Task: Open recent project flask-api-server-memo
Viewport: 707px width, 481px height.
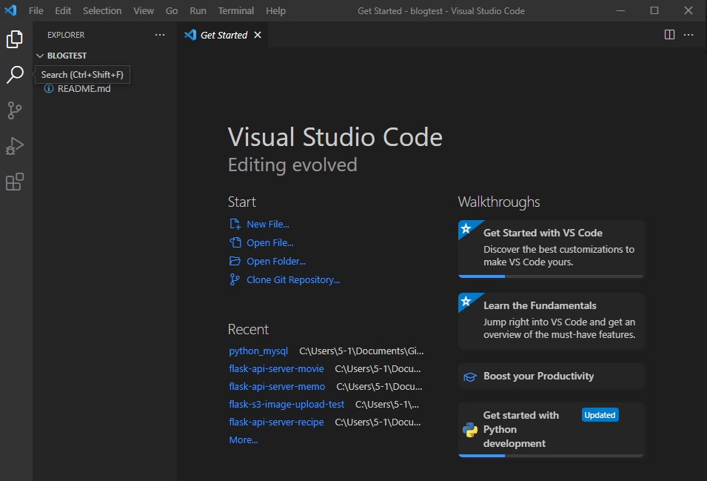Action: click(277, 386)
